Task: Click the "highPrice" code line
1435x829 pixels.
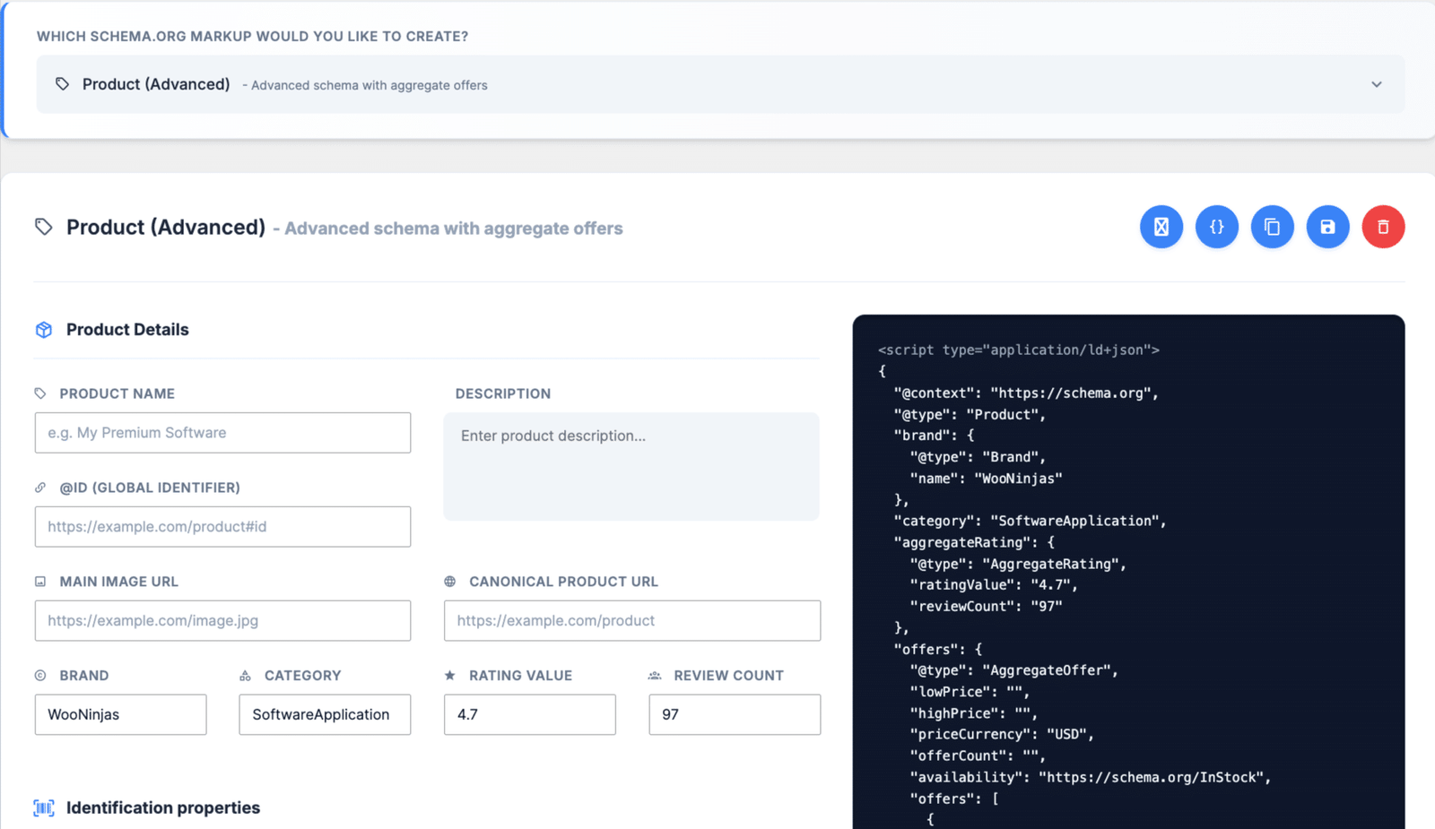Action: coord(974,713)
